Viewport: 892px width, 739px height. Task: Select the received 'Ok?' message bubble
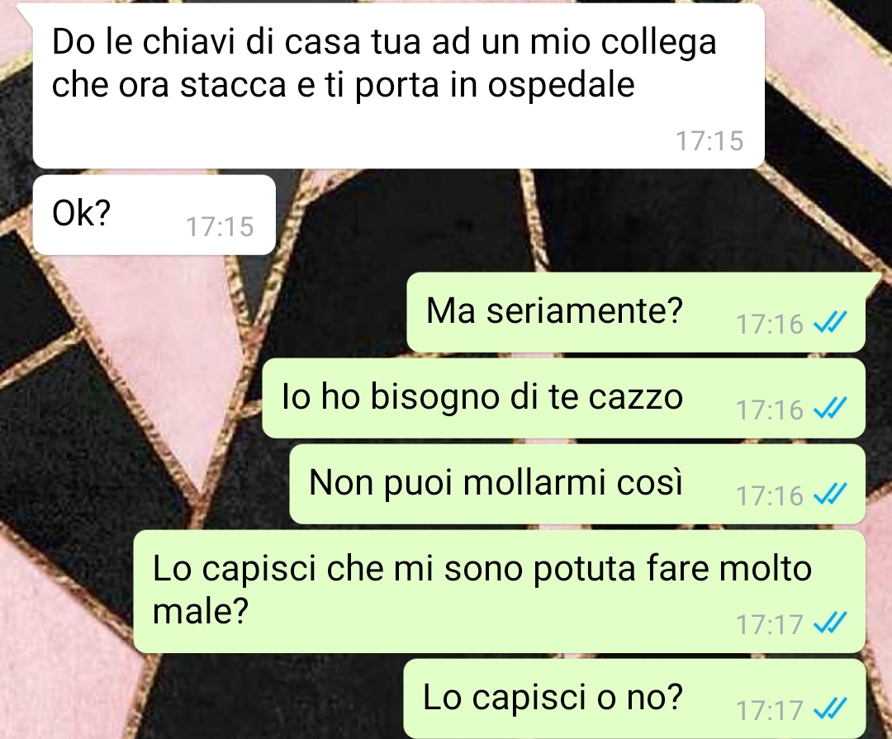pyautogui.click(x=154, y=215)
